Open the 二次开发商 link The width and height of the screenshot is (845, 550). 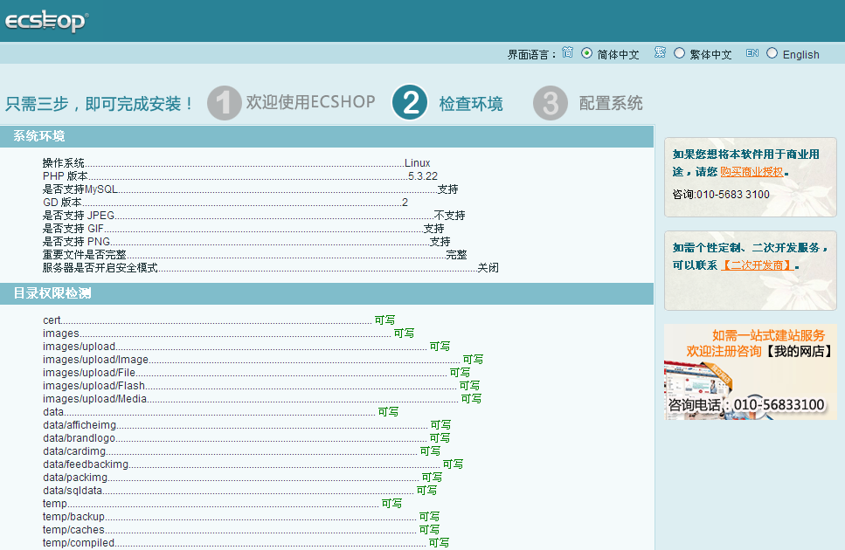click(758, 265)
